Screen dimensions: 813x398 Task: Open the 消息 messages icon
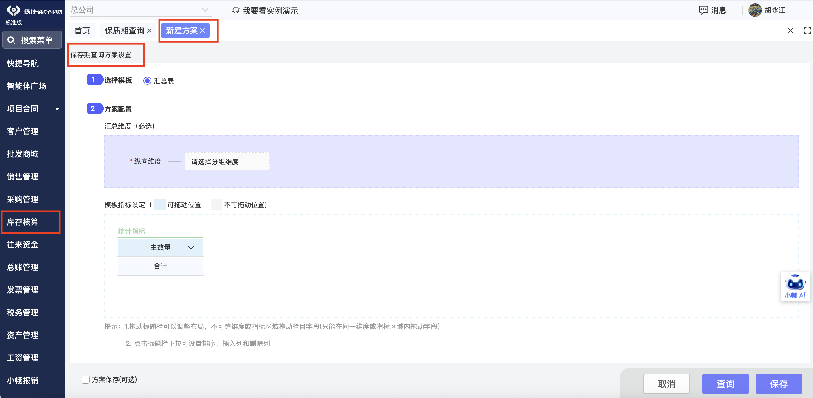(x=703, y=10)
